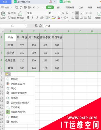Toggle Italic formatting button
The image size is (101, 130).
click(32, 17)
